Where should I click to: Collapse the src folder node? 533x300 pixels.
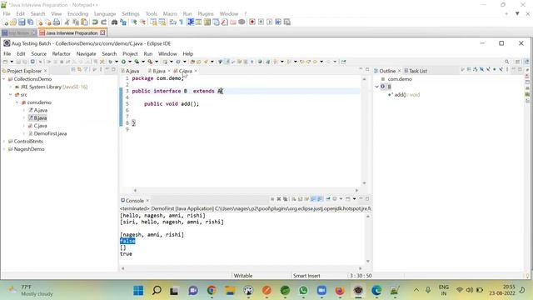(x=11, y=94)
